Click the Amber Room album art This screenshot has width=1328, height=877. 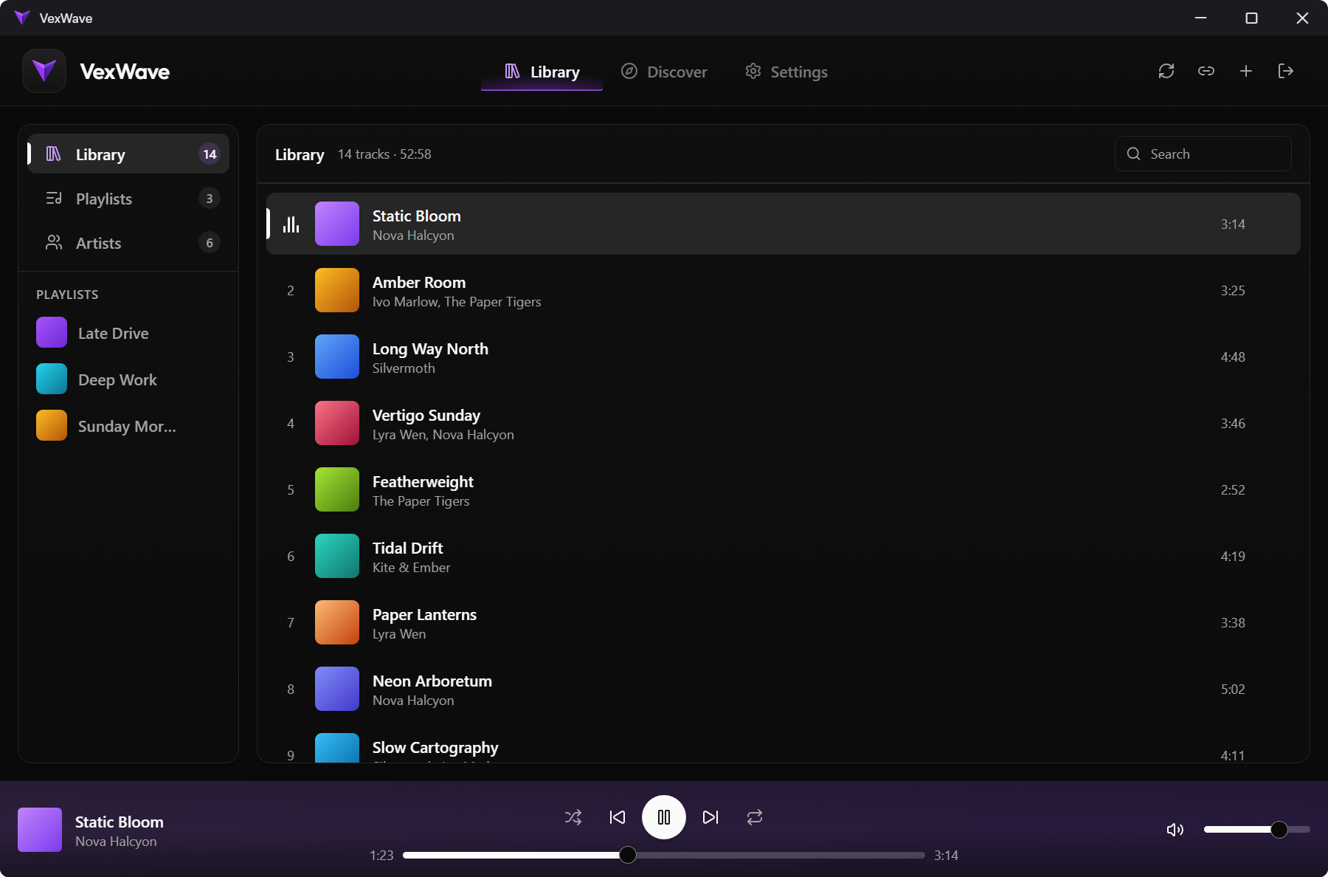tap(337, 290)
